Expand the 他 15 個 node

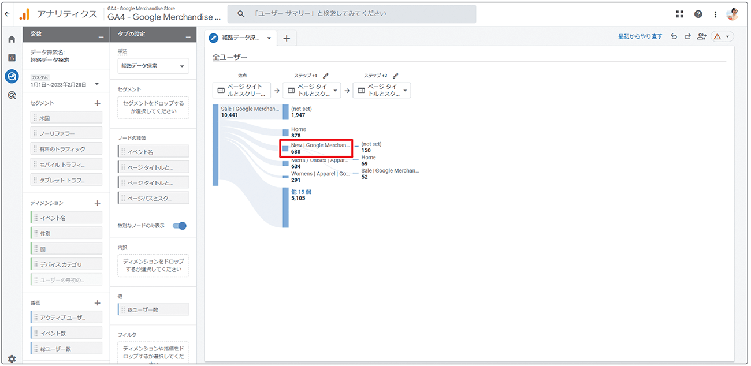click(301, 192)
